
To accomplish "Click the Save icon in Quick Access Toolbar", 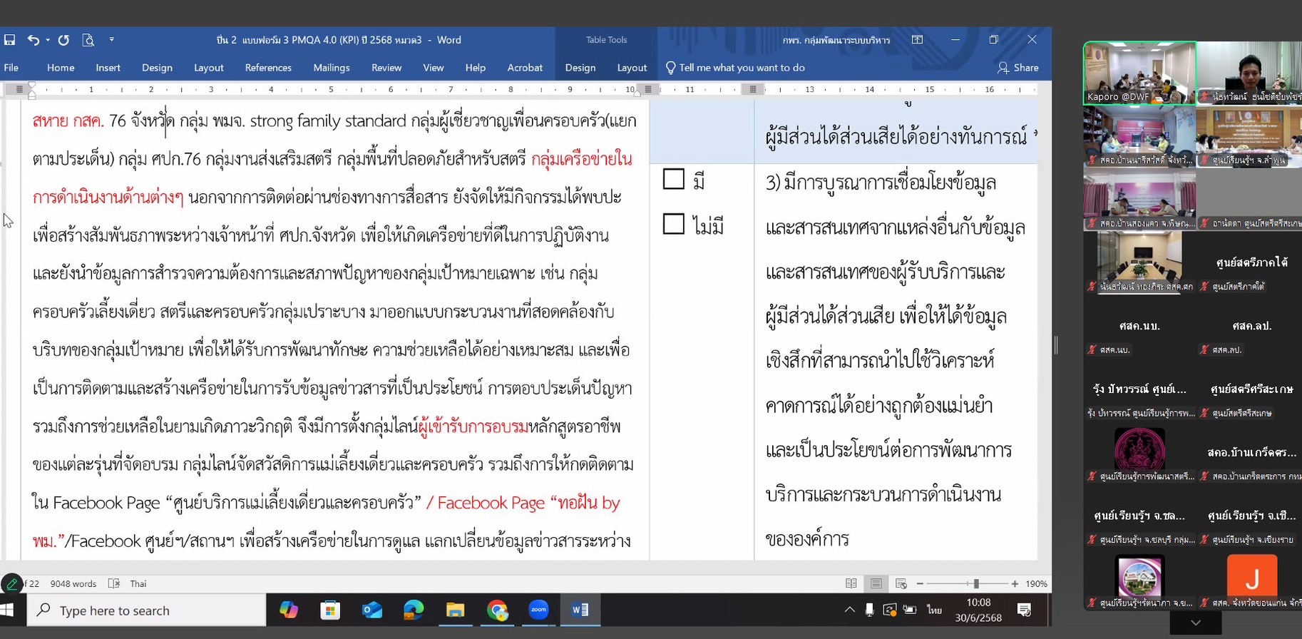I will tap(9, 40).
